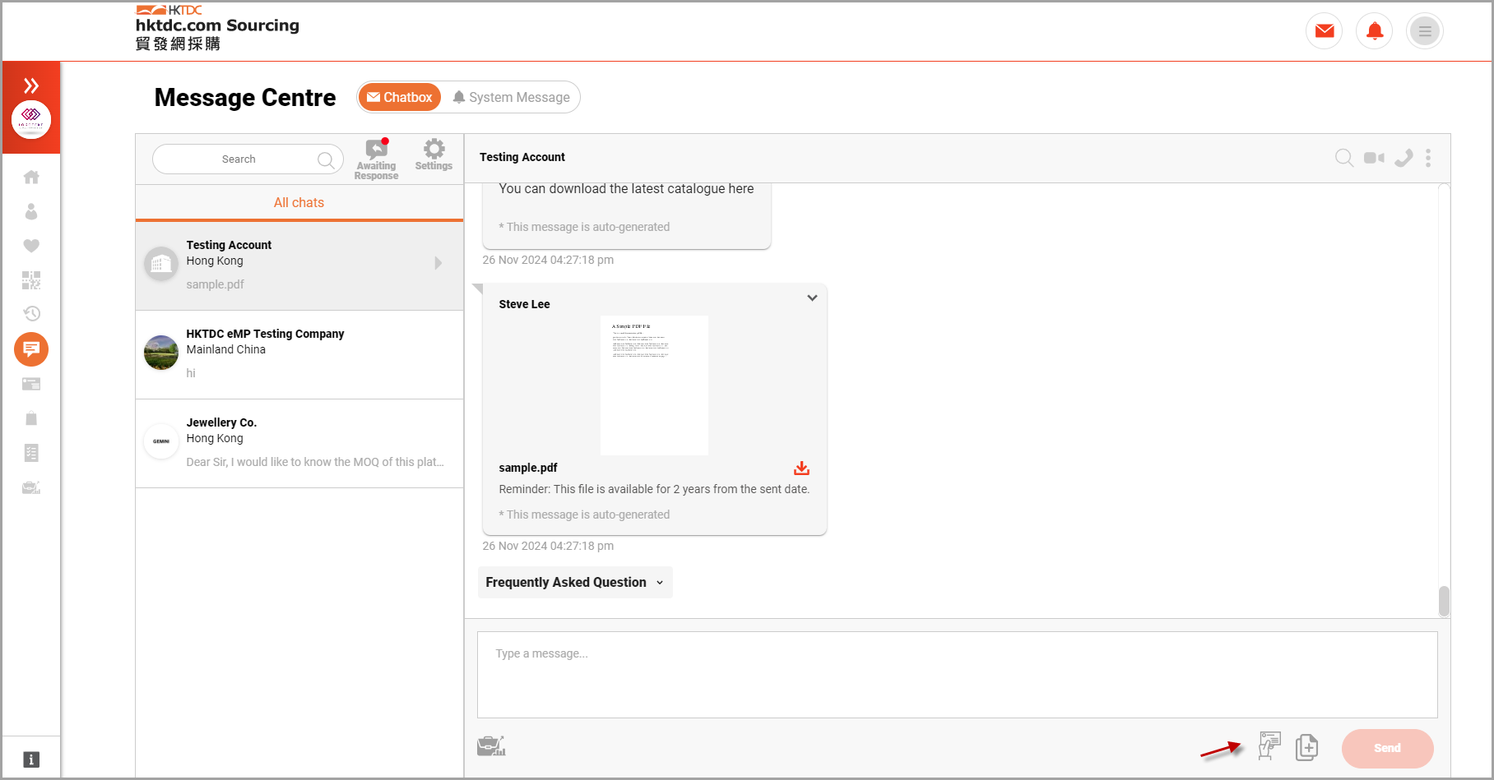Open the Testing Account chat
1494x780 pixels.
[299, 265]
